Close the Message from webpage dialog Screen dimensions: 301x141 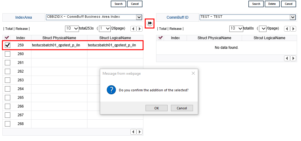coord(193,73)
